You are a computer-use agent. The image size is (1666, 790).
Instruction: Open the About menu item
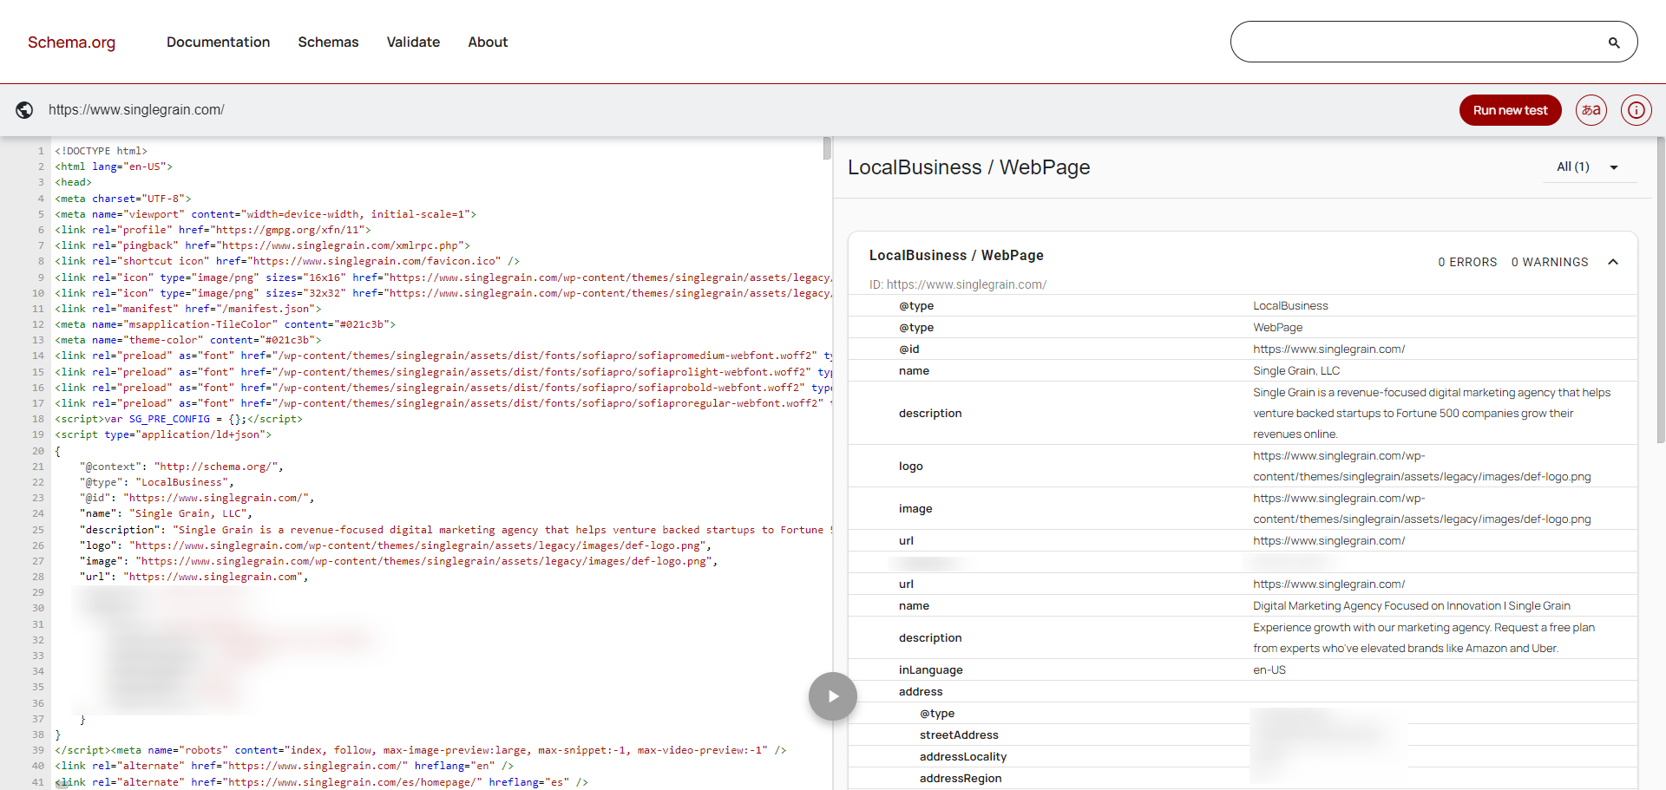tap(488, 42)
